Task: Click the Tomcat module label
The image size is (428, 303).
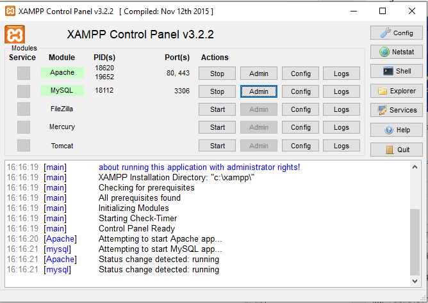Action: click(62, 146)
